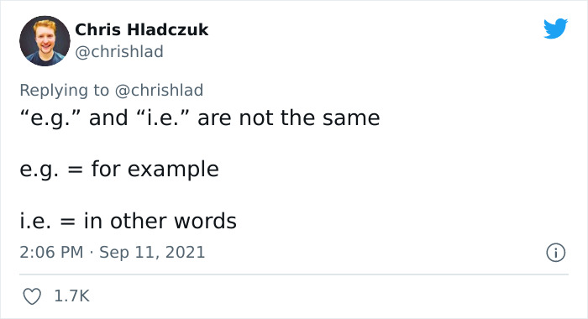Screen dimensions: 588x319
Task: Open Chris Hladczuk's profile picture
Action: [45, 41]
